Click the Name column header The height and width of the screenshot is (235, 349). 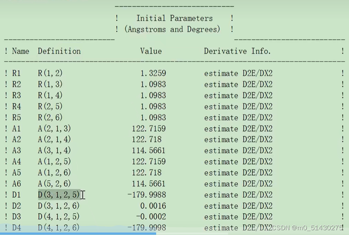pyautogui.click(x=19, y=51)
